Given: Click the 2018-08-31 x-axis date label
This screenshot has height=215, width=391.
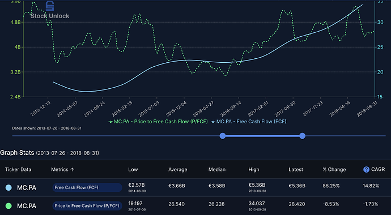Looking at the screenshot, I should pos(366,109).
